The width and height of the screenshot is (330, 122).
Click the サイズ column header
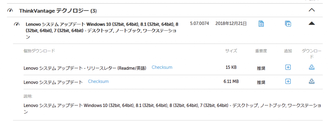(x=231, y=51)
